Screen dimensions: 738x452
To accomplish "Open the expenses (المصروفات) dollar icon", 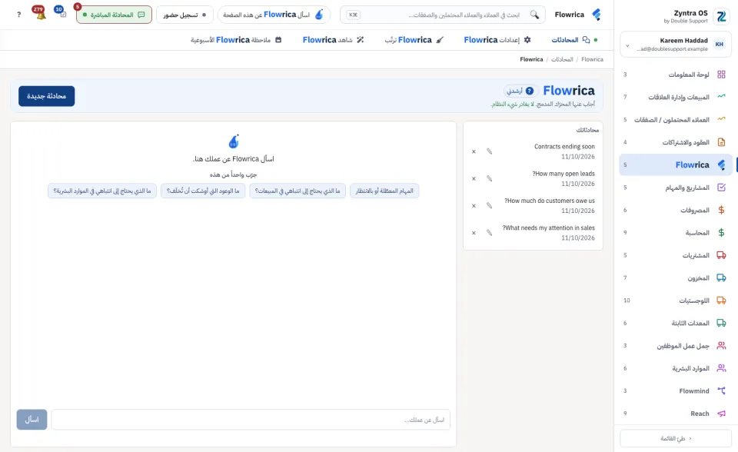I will point(721,210).
